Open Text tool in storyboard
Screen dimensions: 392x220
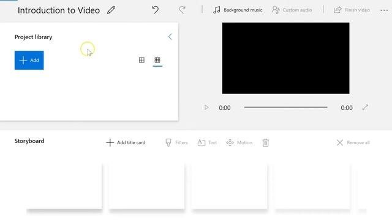[207, 142]
